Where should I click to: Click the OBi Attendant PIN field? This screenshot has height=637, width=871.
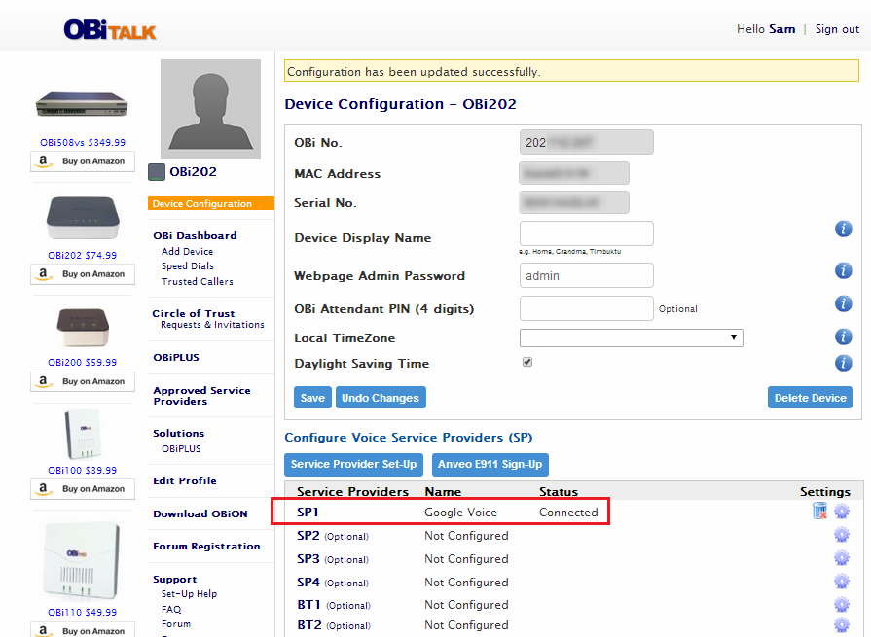click(586, 308)
